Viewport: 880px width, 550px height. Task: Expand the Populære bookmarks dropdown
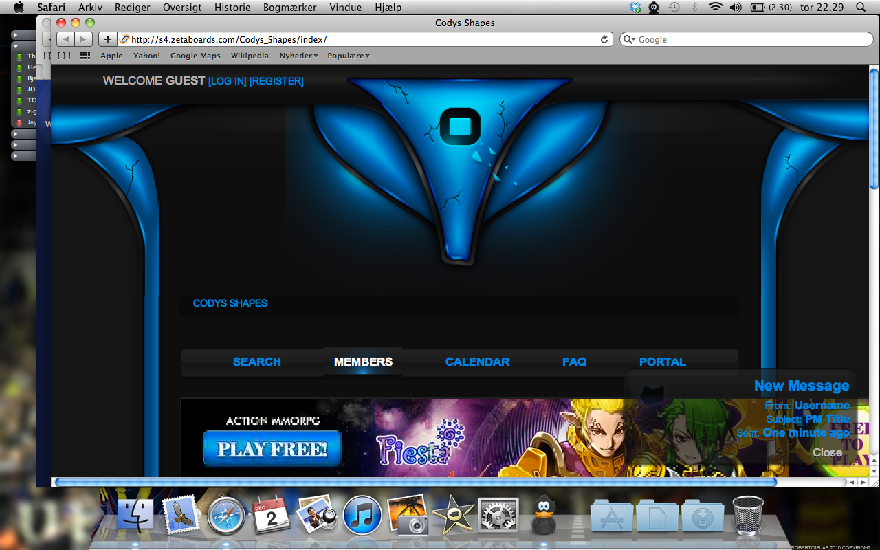tap(349, 56)
